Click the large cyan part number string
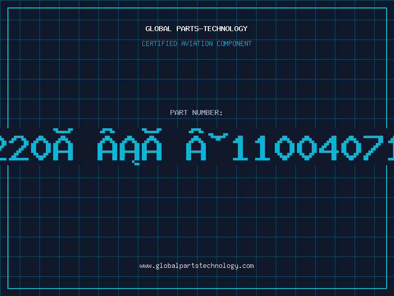 coord(197,147)
